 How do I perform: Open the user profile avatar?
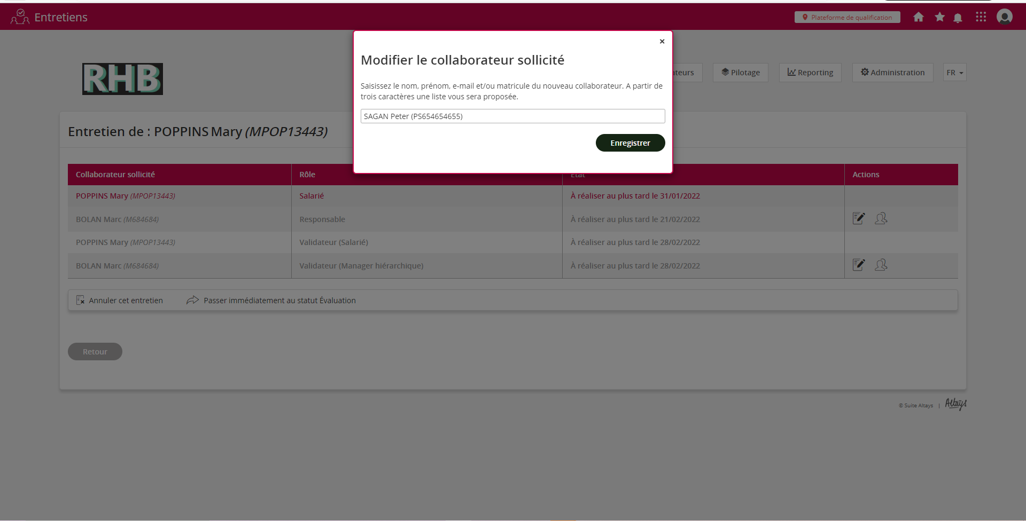point(1004,17)
